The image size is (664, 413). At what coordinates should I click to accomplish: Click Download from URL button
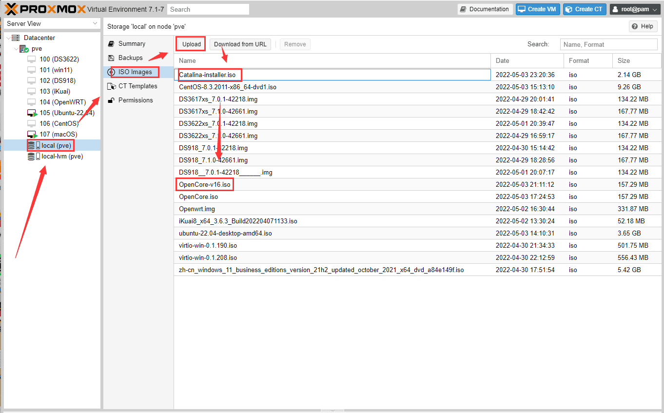240,44
